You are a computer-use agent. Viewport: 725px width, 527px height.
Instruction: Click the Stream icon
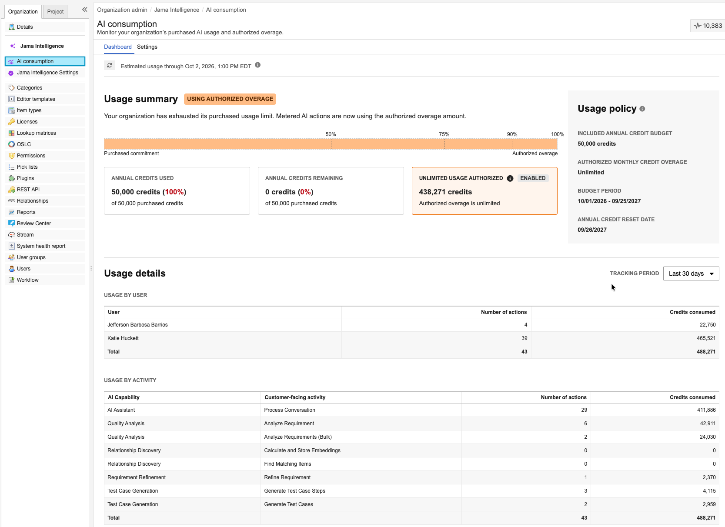point(12,235)
